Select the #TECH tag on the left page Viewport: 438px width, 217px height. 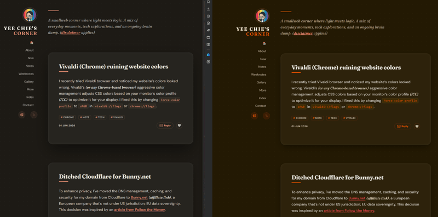pos(100,117)
